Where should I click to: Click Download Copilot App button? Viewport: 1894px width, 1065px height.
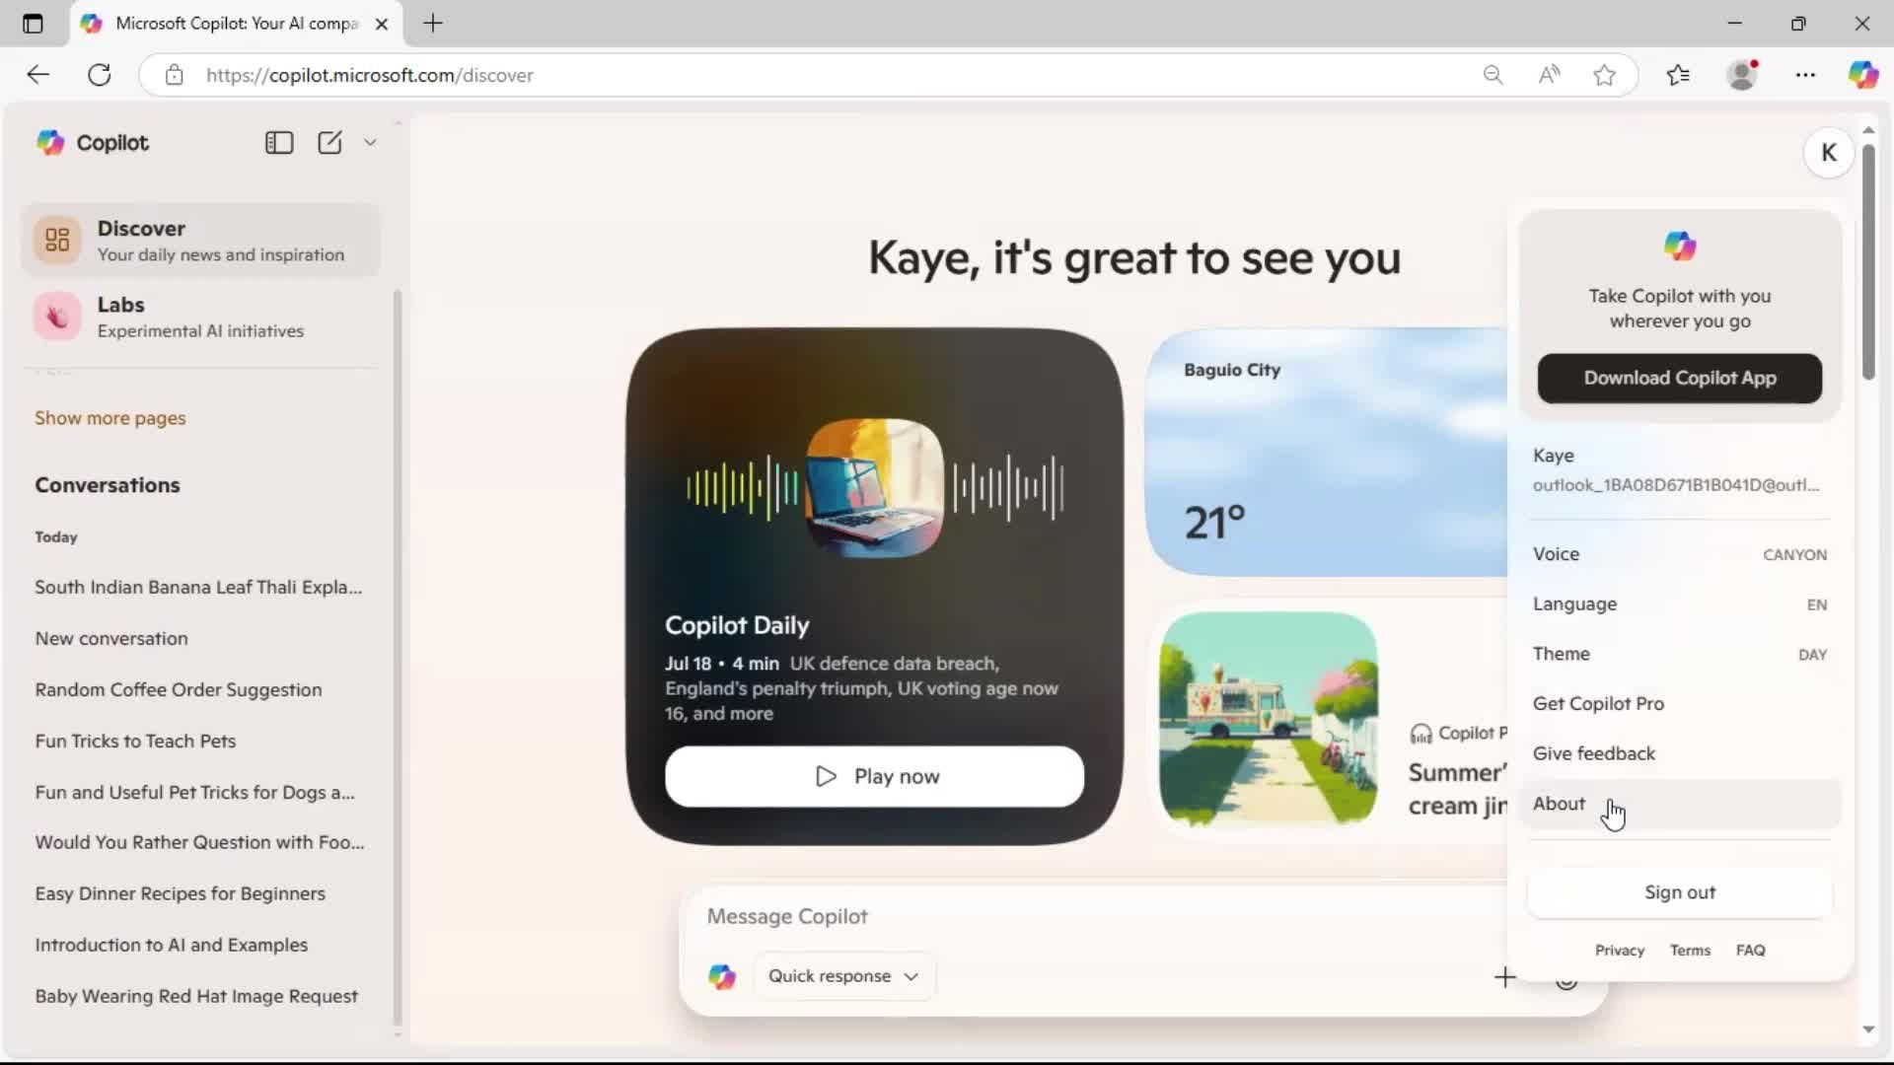pos(1679,379)
